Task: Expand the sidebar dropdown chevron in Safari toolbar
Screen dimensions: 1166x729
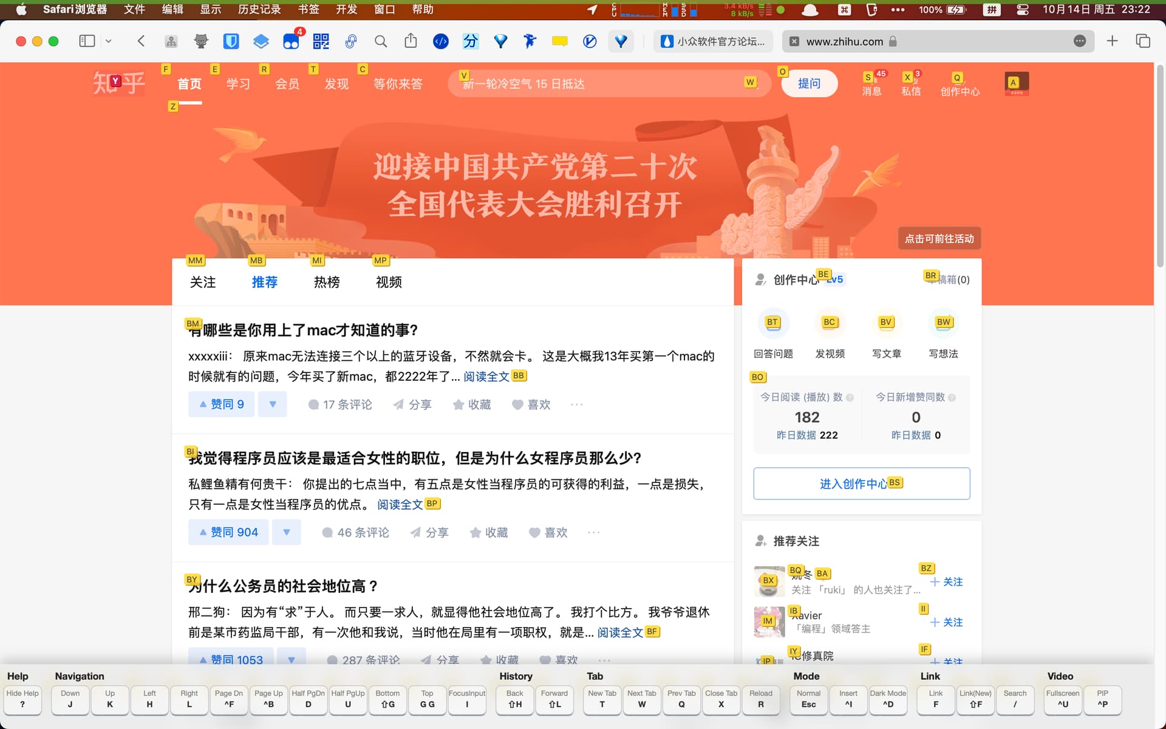Action: click(x=109, y=41)
